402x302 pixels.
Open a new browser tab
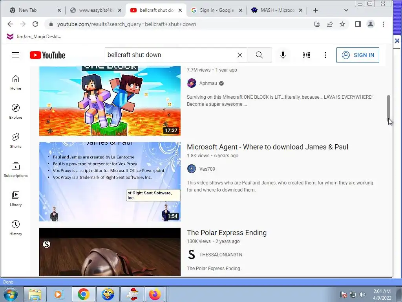(x=316, y=10)
